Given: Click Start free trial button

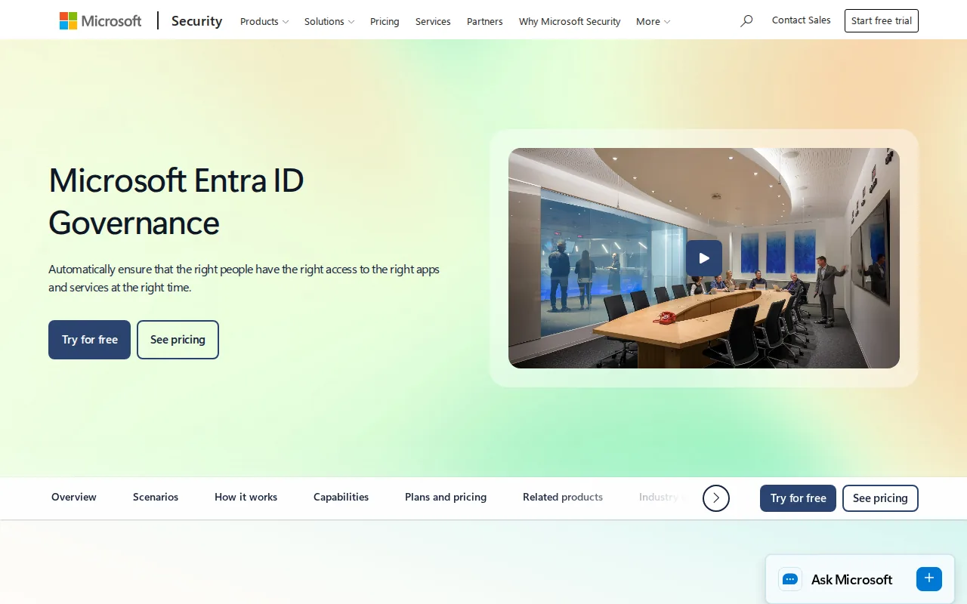Looking at the screenshot, I should (x=882, y=21).
